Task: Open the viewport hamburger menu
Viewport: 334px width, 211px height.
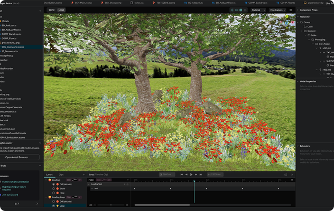Action: click(x=291, y=10)
